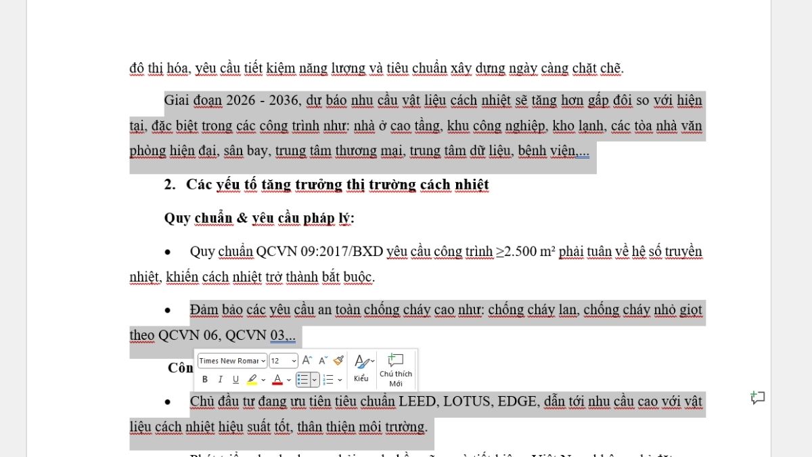Open the Times New Roman font dropdown
The height and width of the screenshot is (457, 812).
point(263,360)
